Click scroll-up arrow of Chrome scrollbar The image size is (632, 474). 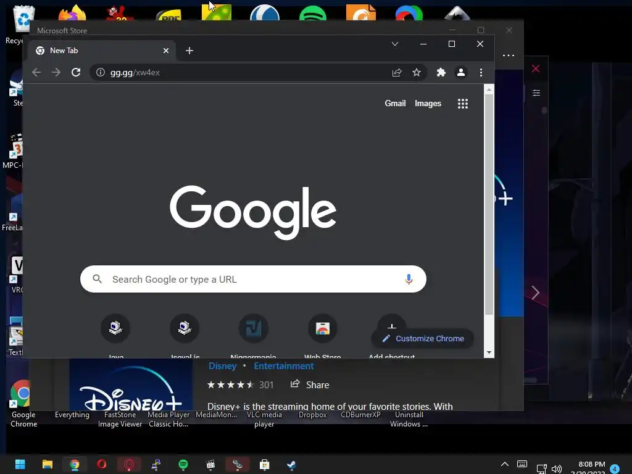[489, 89]
